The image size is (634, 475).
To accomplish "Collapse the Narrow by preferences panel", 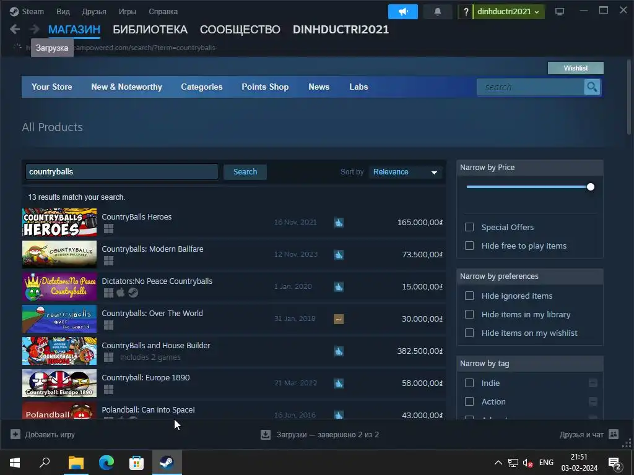I will click(x=530, y=276).
